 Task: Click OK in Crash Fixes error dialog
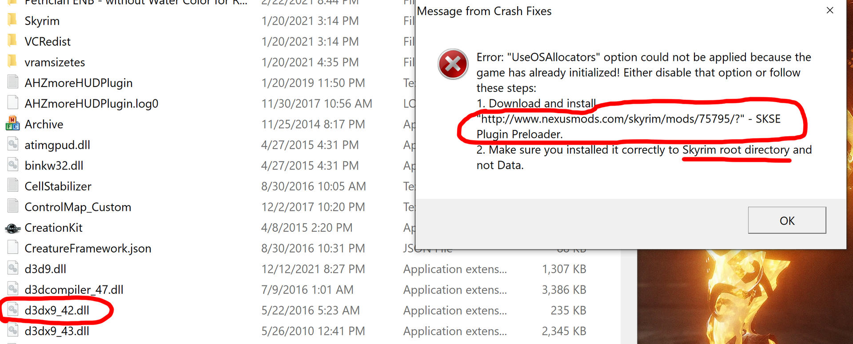[x=787, y=220]
